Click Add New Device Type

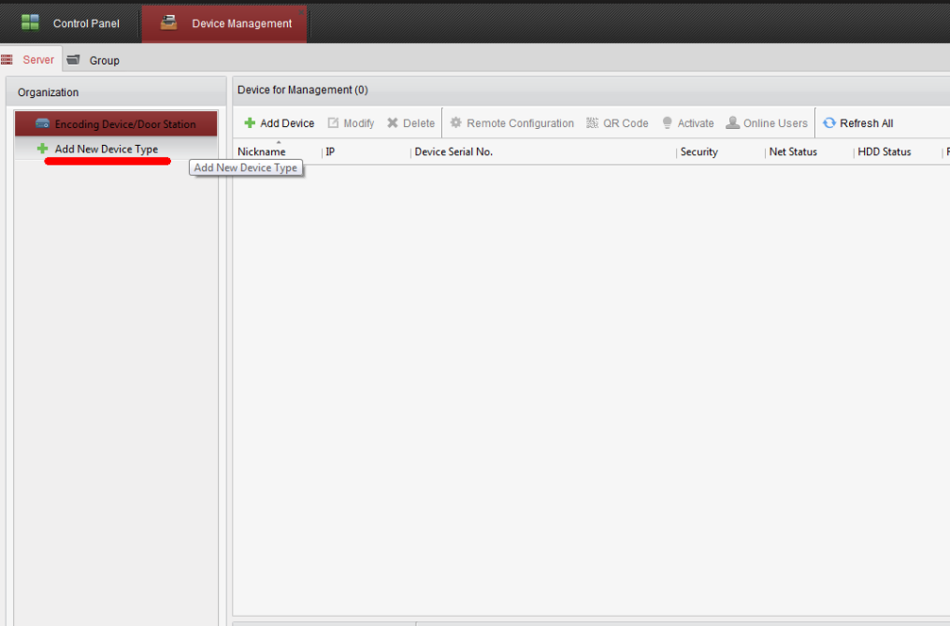(106, 149)
